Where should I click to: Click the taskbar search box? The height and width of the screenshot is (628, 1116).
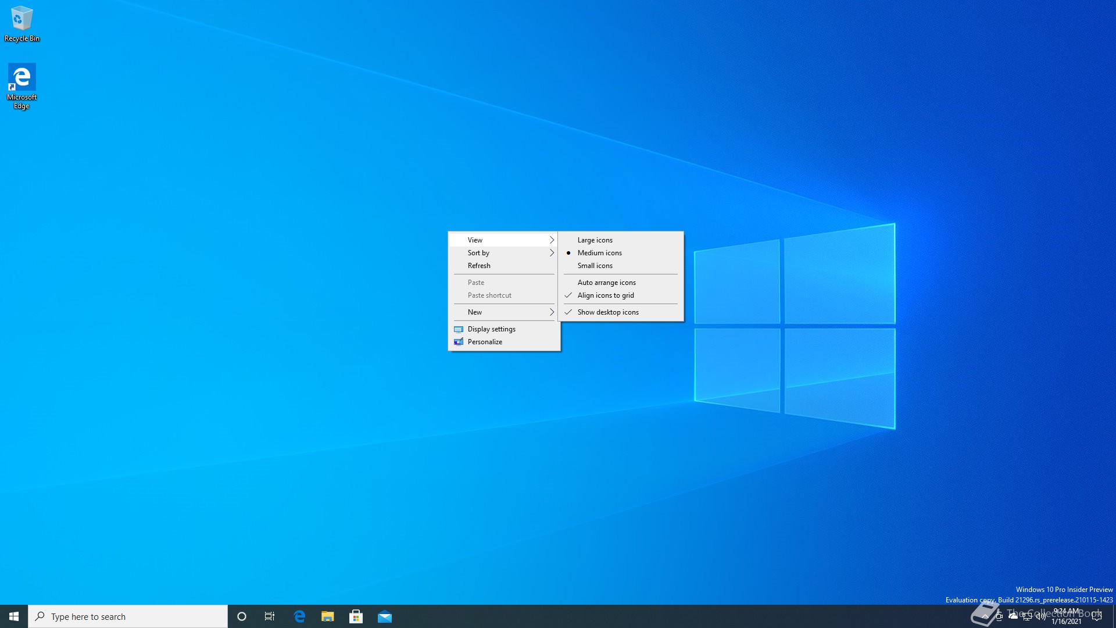(x=128, y=616)
